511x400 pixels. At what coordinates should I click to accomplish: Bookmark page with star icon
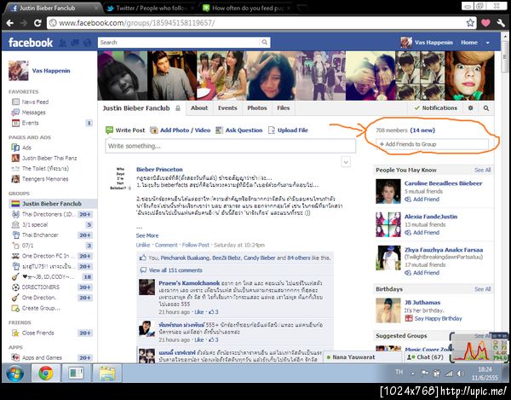[x=470, y=23]
